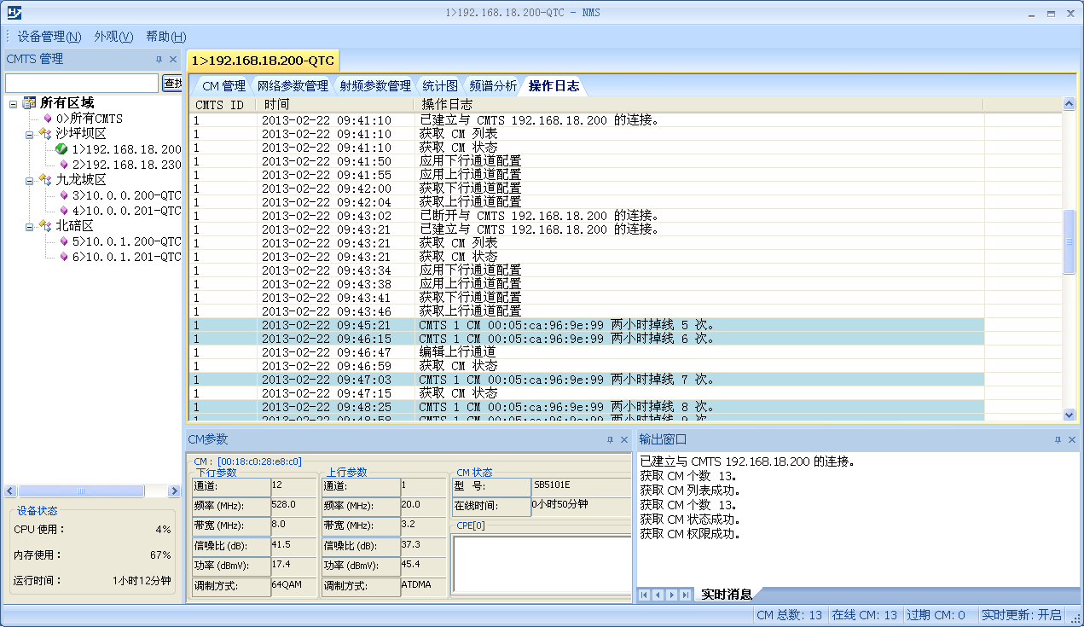Select log row 两小时掉线 5 次

coord(587,325)
